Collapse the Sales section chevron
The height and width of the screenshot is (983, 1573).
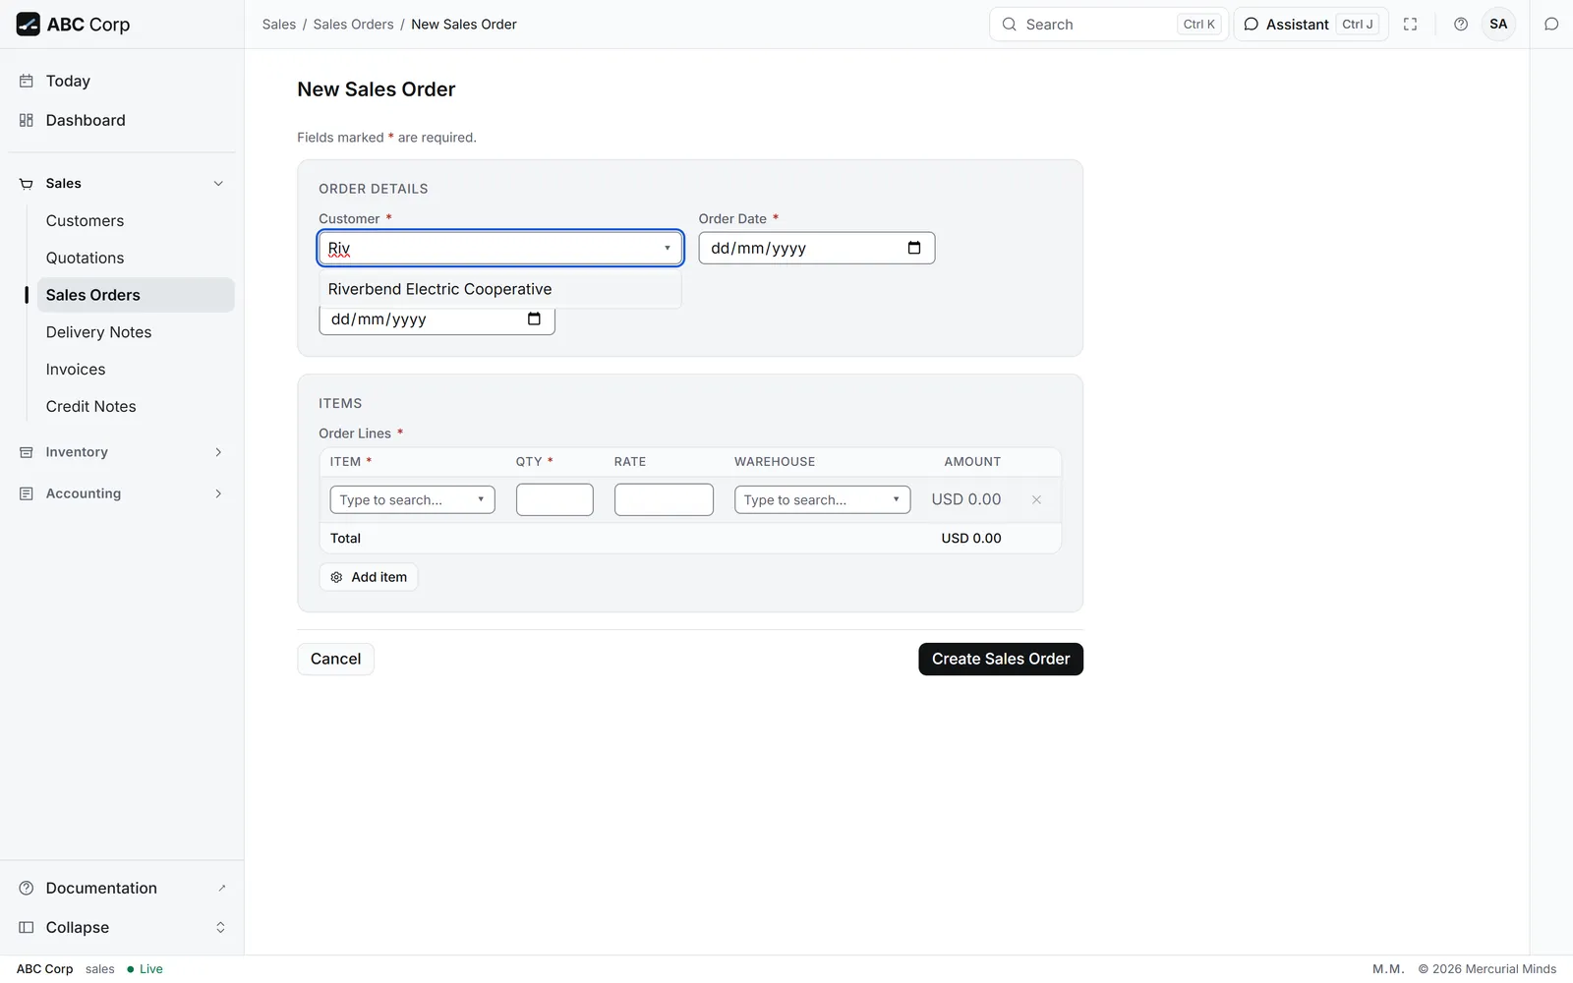[x=218, y=184]
